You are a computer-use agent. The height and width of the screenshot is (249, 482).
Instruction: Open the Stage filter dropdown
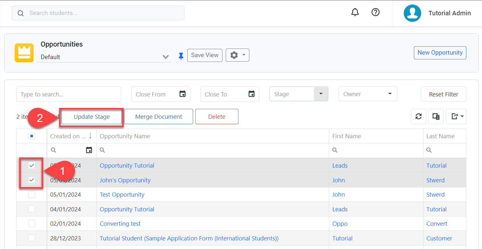point(321,94)
